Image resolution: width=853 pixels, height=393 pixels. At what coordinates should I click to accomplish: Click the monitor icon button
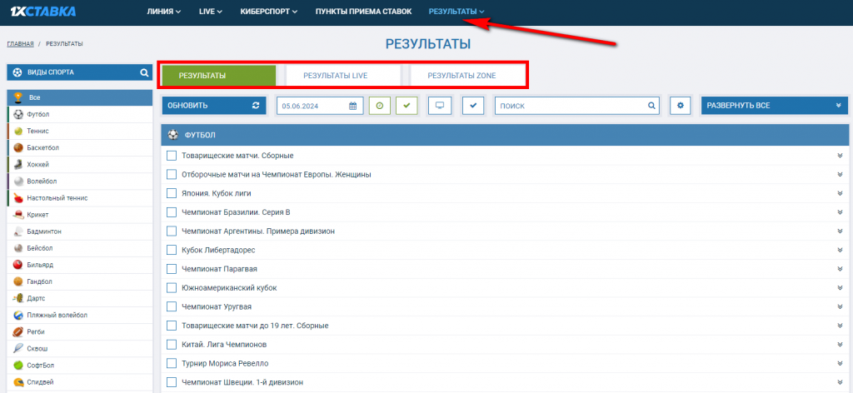click(x=440, y=106)
